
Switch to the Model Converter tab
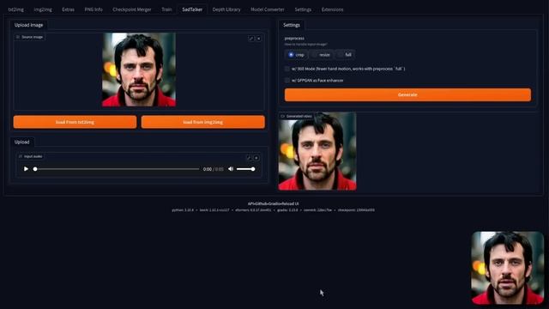point(268,9)
